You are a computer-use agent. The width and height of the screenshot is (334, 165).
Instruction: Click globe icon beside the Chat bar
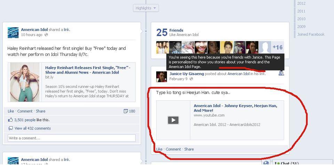(x=266, y=163)
